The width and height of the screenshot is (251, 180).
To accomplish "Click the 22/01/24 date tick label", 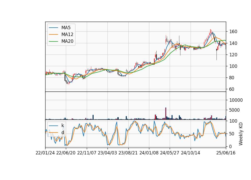I will tap(45, 153).
